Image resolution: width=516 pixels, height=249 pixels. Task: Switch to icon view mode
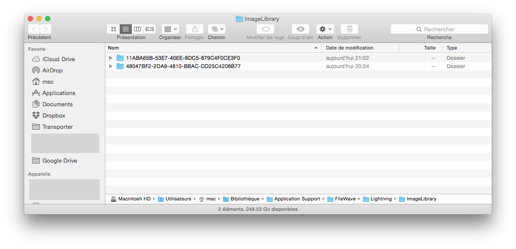pos(114,29)
